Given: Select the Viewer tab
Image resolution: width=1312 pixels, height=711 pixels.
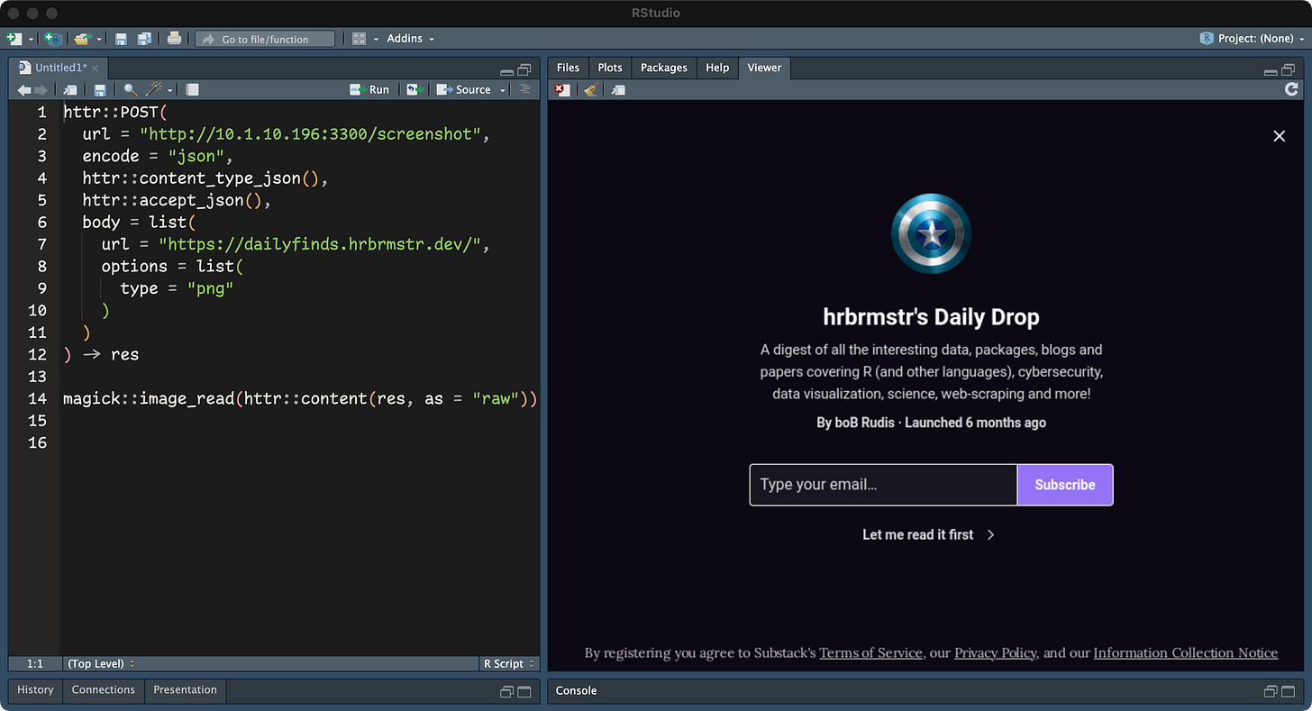Looking at the screenshot, I should 764,68.
